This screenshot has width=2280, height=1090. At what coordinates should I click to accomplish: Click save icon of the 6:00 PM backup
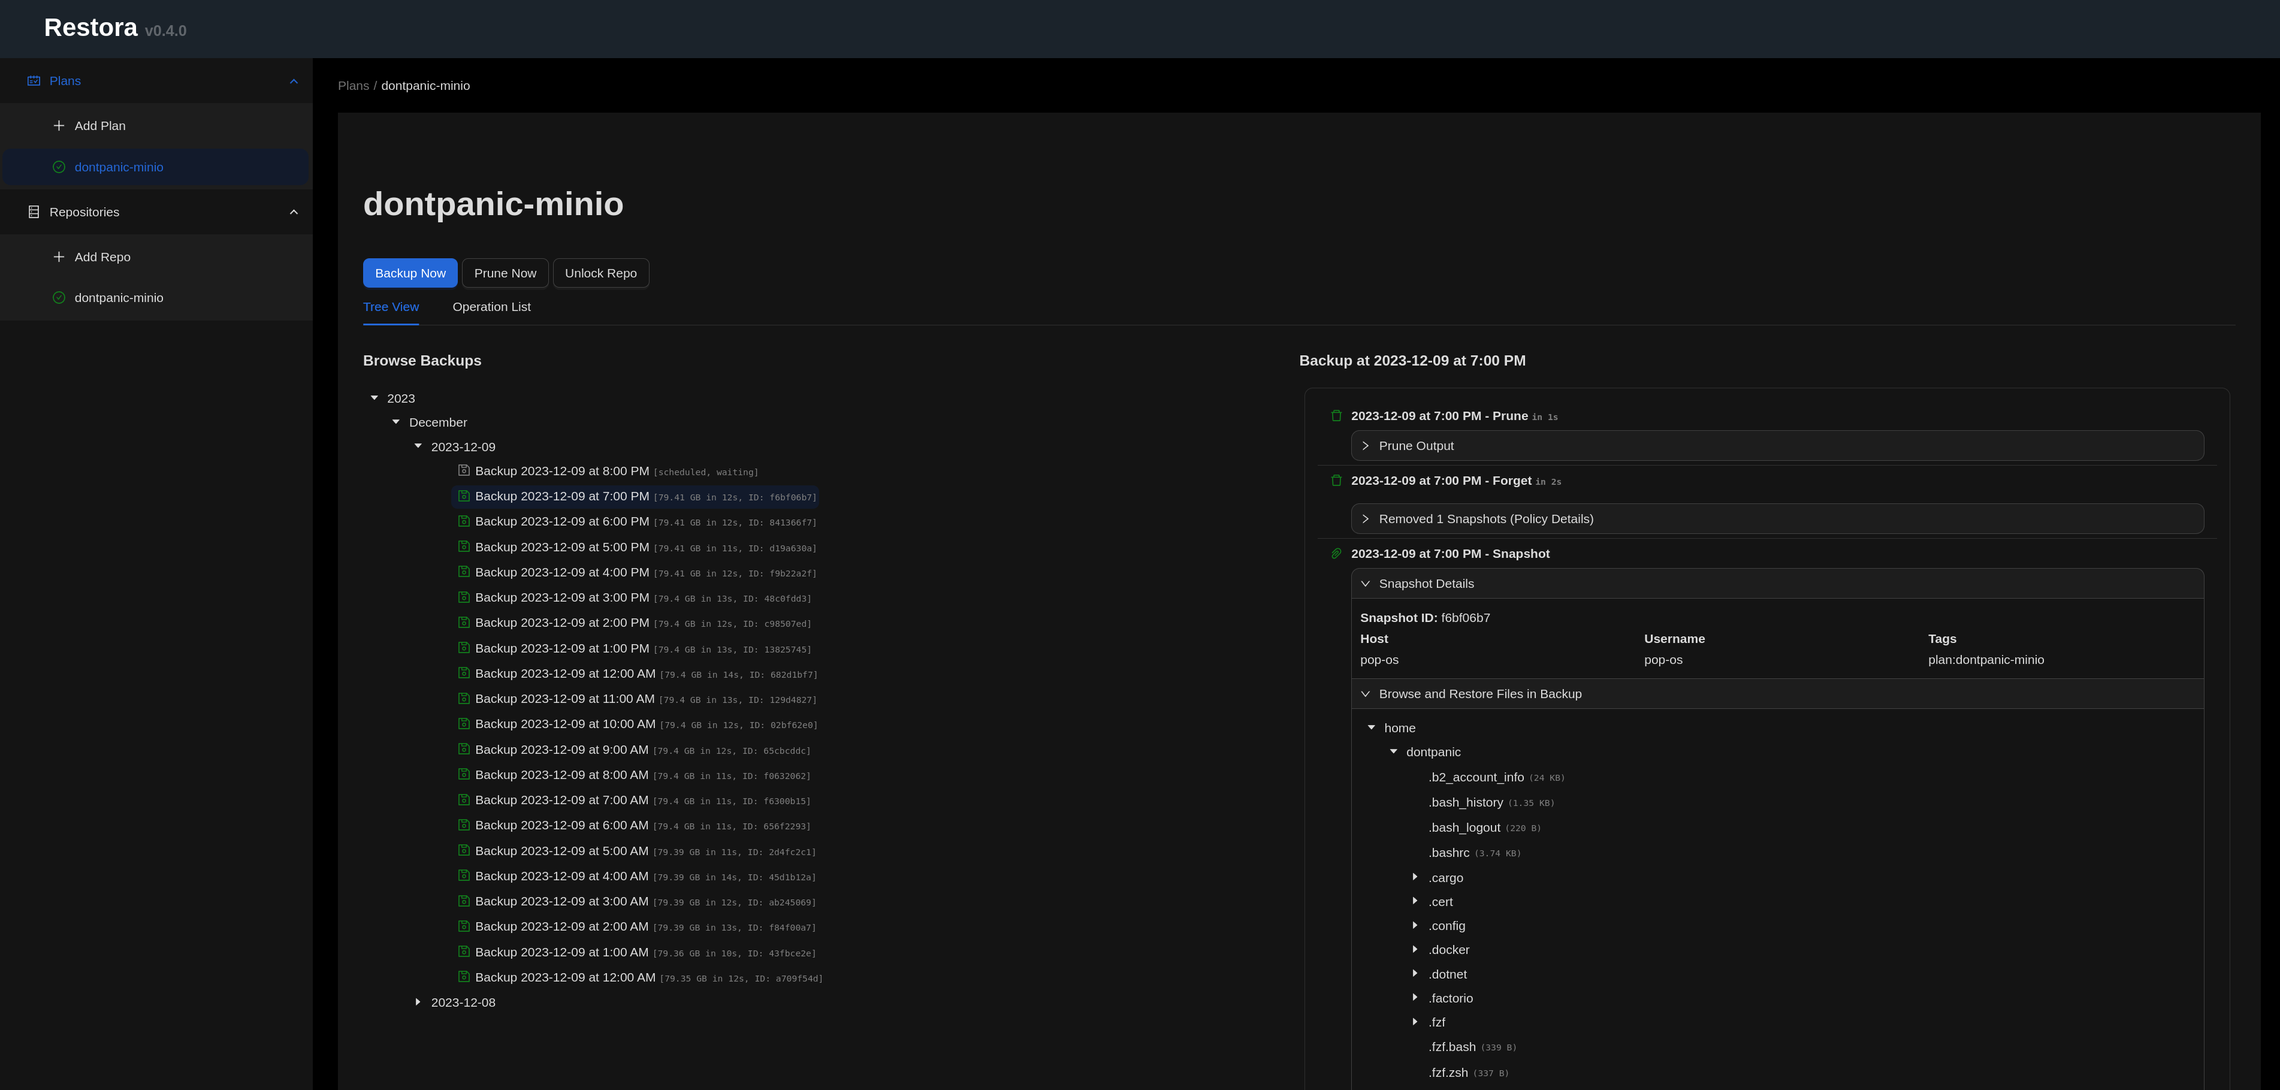pos(463,521)
